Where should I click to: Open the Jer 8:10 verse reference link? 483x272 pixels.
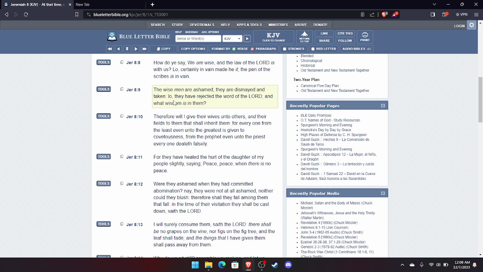pos(134,117)
